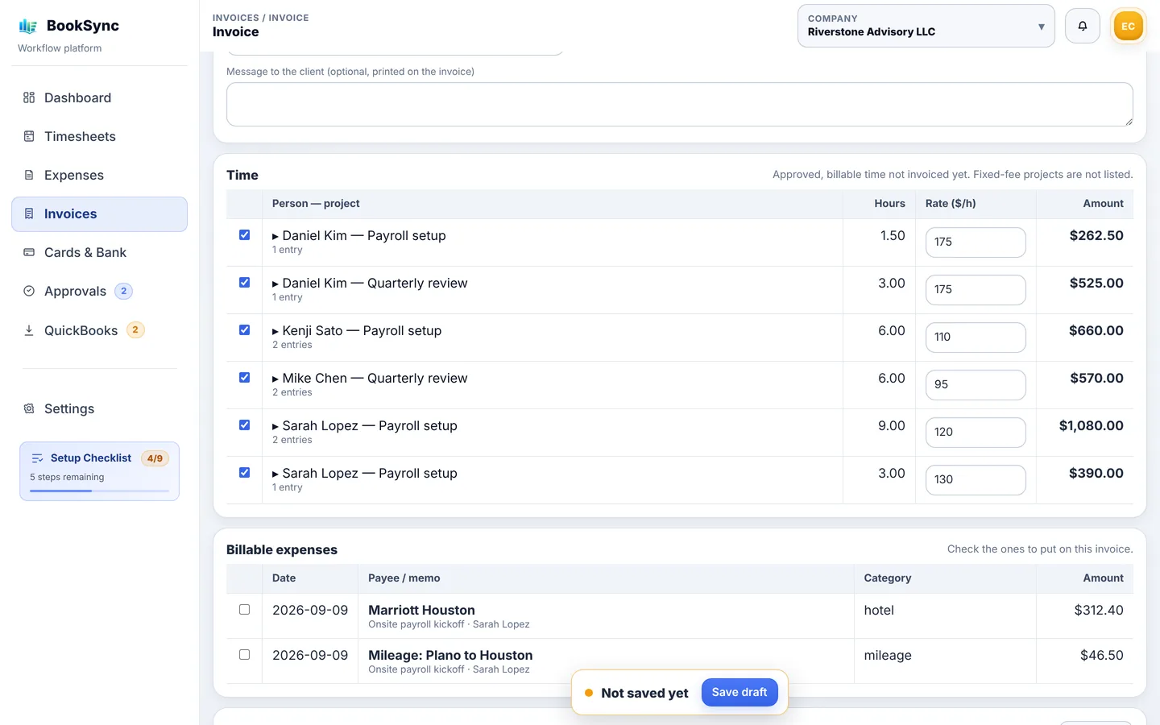The width and height of the screenshot is (1160, 725).
Task: Open the EC user avatar menu
Action: tap(1128, 26)
